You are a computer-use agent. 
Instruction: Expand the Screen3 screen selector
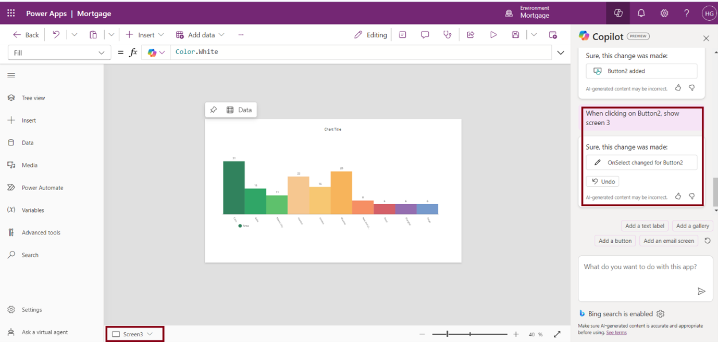coord(134,334)
